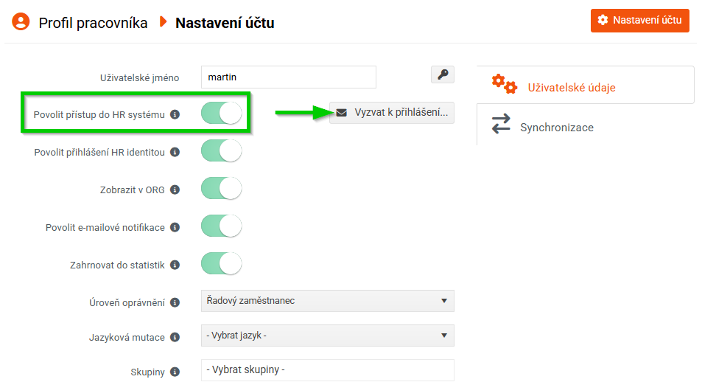Toggle Povolit přihlášení HR identitou switch
Image resolution: width=702 pixels, height=382 pixels.
click(221, 151)
